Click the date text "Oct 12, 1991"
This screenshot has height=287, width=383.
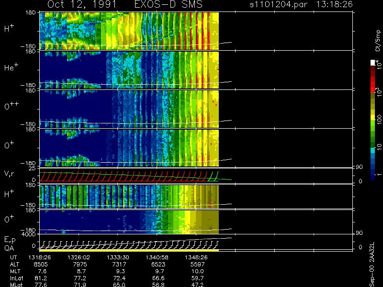point(81,4)
